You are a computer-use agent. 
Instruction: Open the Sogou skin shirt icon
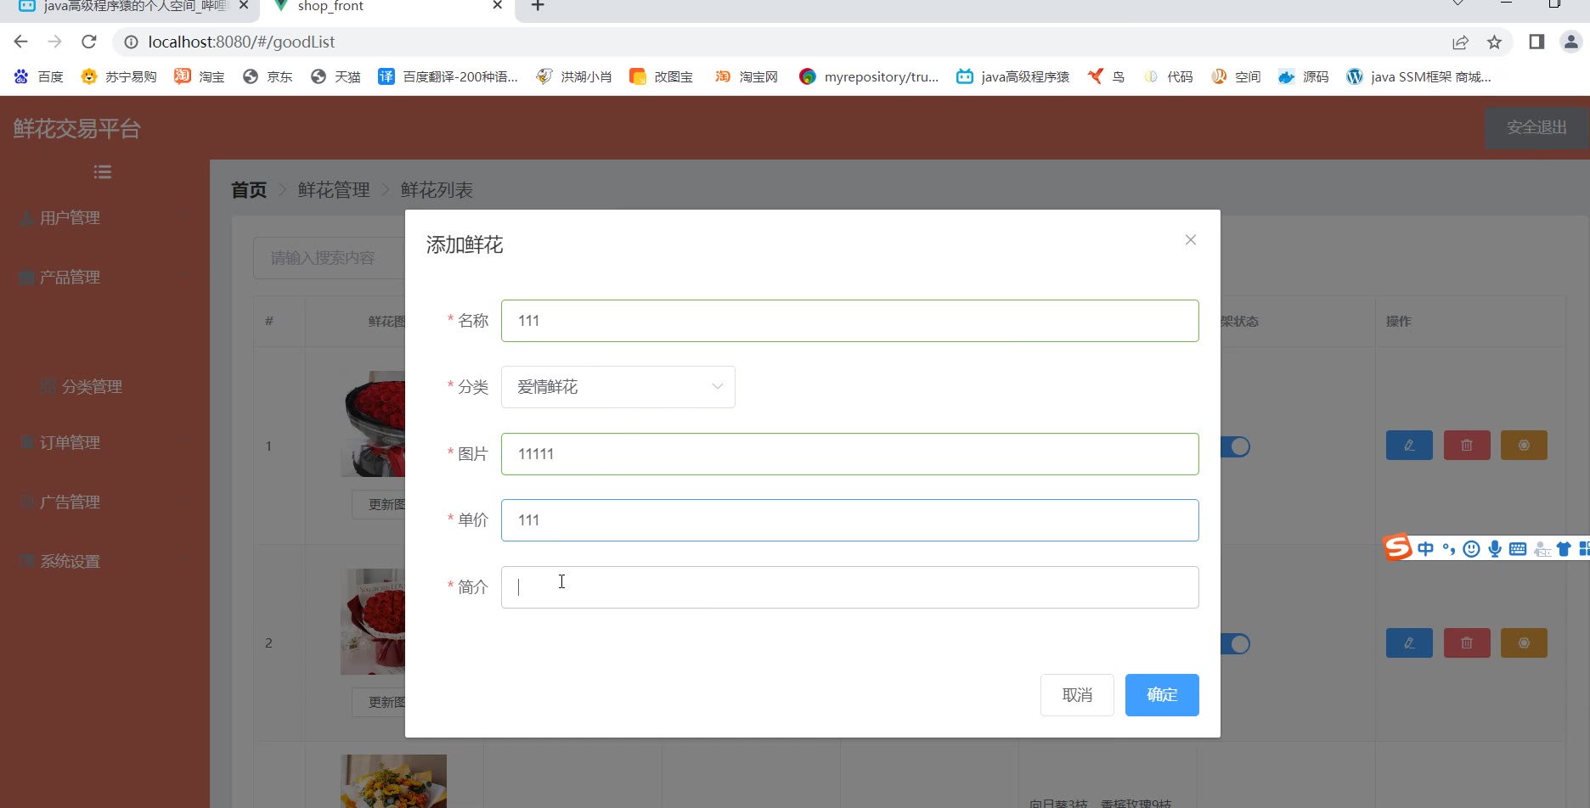point(1564,549)
